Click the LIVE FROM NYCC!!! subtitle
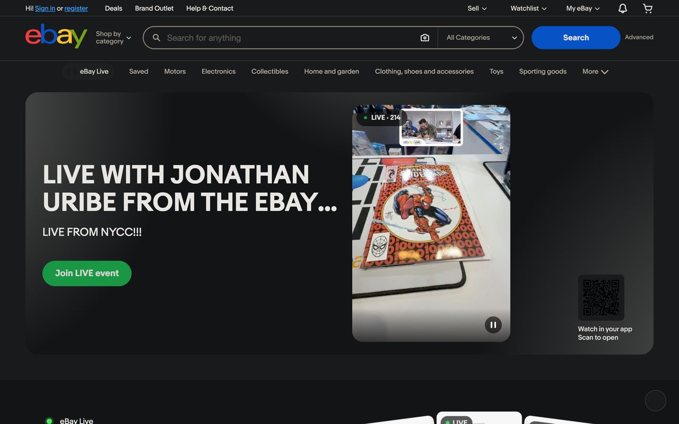Image resolution: width=679 pixels, height=424 pixels. [92, 232]
